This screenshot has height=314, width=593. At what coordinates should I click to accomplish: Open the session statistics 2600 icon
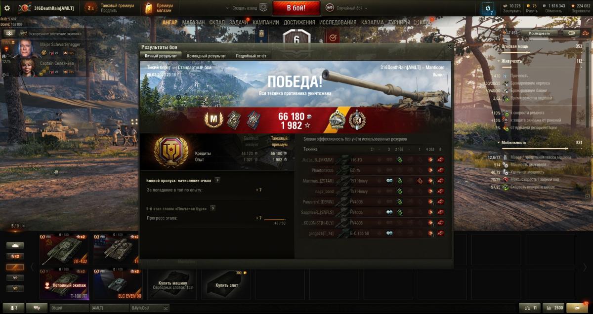553,308
